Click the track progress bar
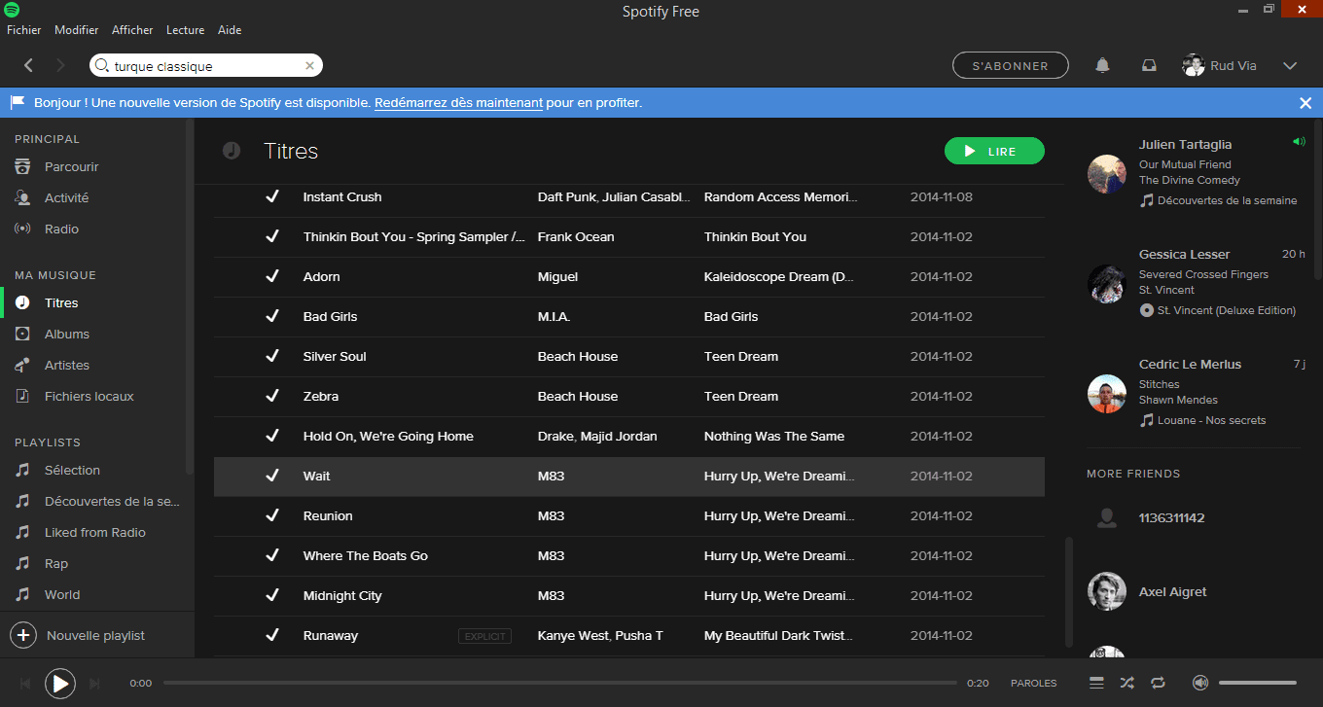 [560, 683]
